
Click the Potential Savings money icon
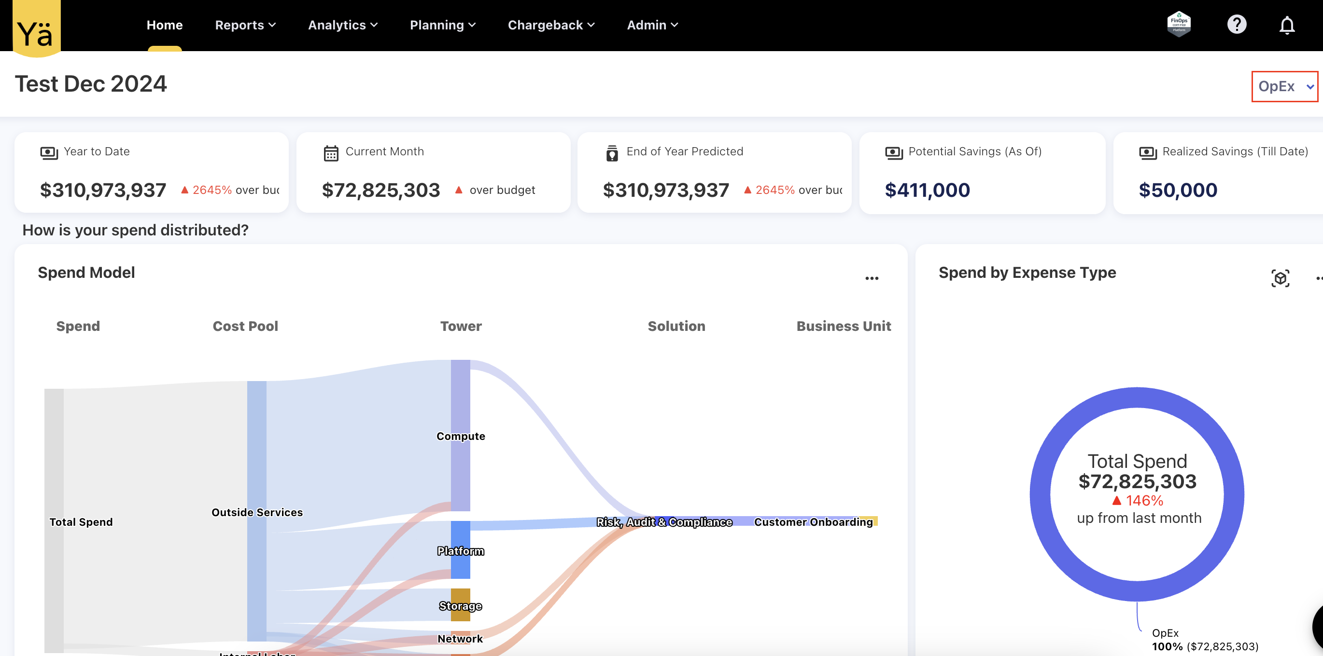point(894,152)
